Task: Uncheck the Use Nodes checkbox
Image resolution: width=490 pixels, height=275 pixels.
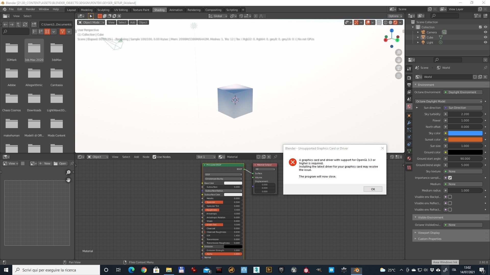Action: click(154, 157)
